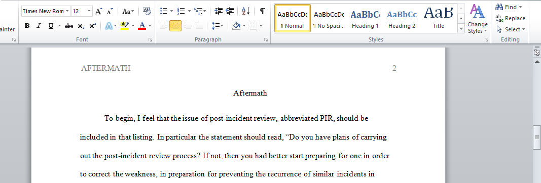This screenshot has height=183, width=541.
Task: Click the vertical scrollbar thumb
Action: 537,137
